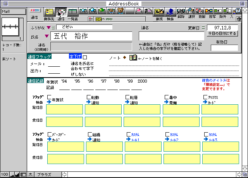
Task: Create a new record with 新規 icon
Action: [x=159, y=12]
